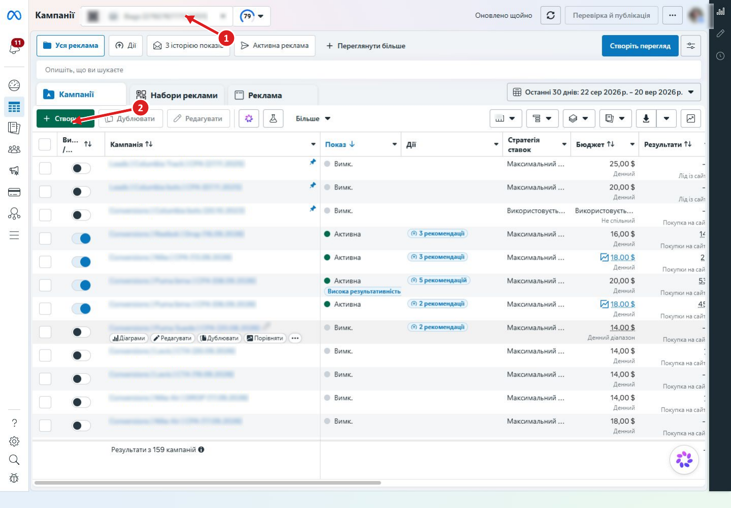Turn on the 25,00 $ campaign toggle

[81, 168]
